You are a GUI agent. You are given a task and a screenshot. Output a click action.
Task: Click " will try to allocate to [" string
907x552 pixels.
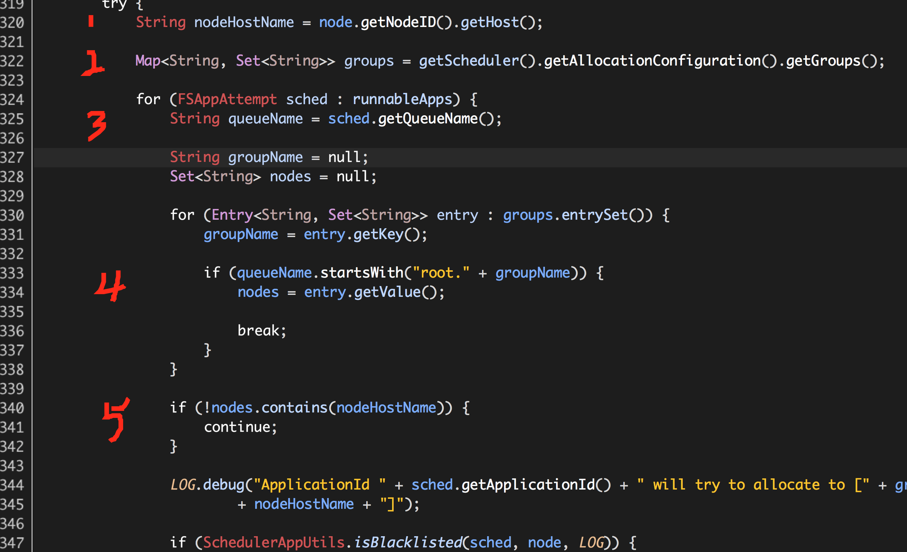[753, 485]
